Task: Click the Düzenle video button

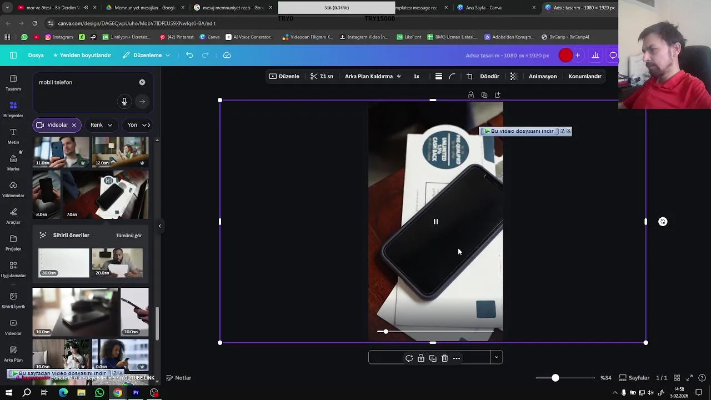Action: coord(284,76)
